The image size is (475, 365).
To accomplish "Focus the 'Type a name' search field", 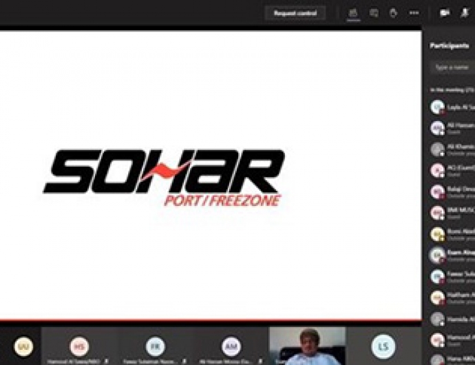I will 452,67.
